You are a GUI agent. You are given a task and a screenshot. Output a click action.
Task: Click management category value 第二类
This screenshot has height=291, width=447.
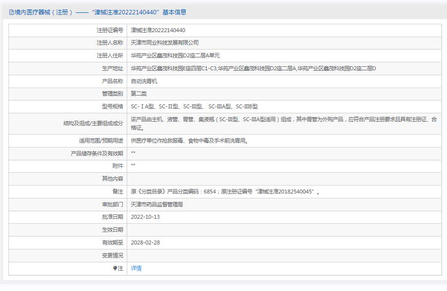click(139, 94)
